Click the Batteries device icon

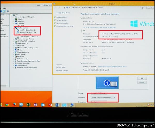point(16,19)
